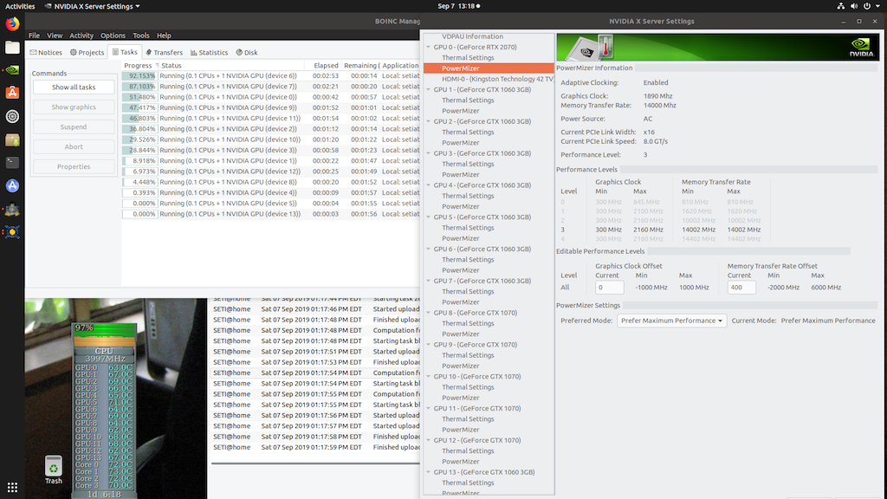Open the Activities overview
The image size is (887, 499).
[x=20, y=6]
